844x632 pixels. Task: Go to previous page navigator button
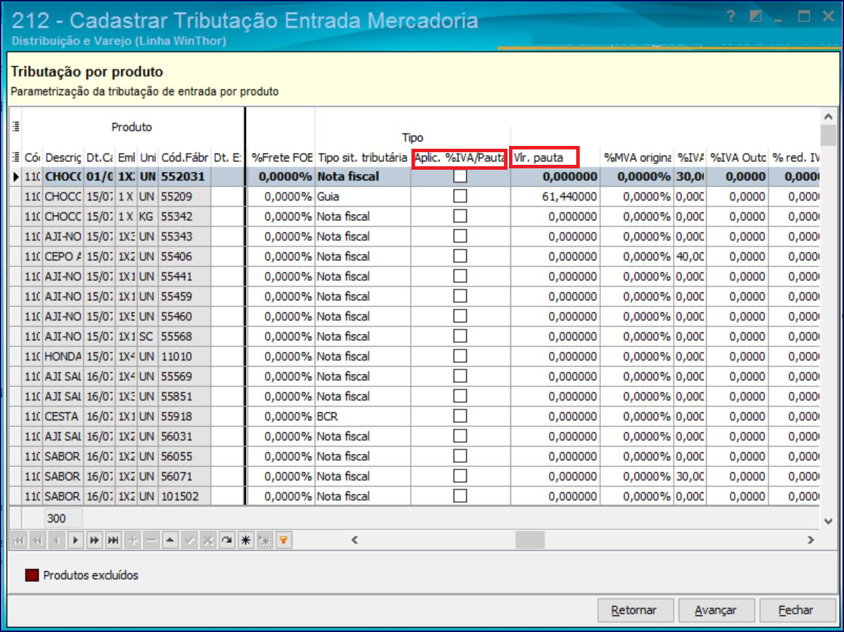[38, 540]
